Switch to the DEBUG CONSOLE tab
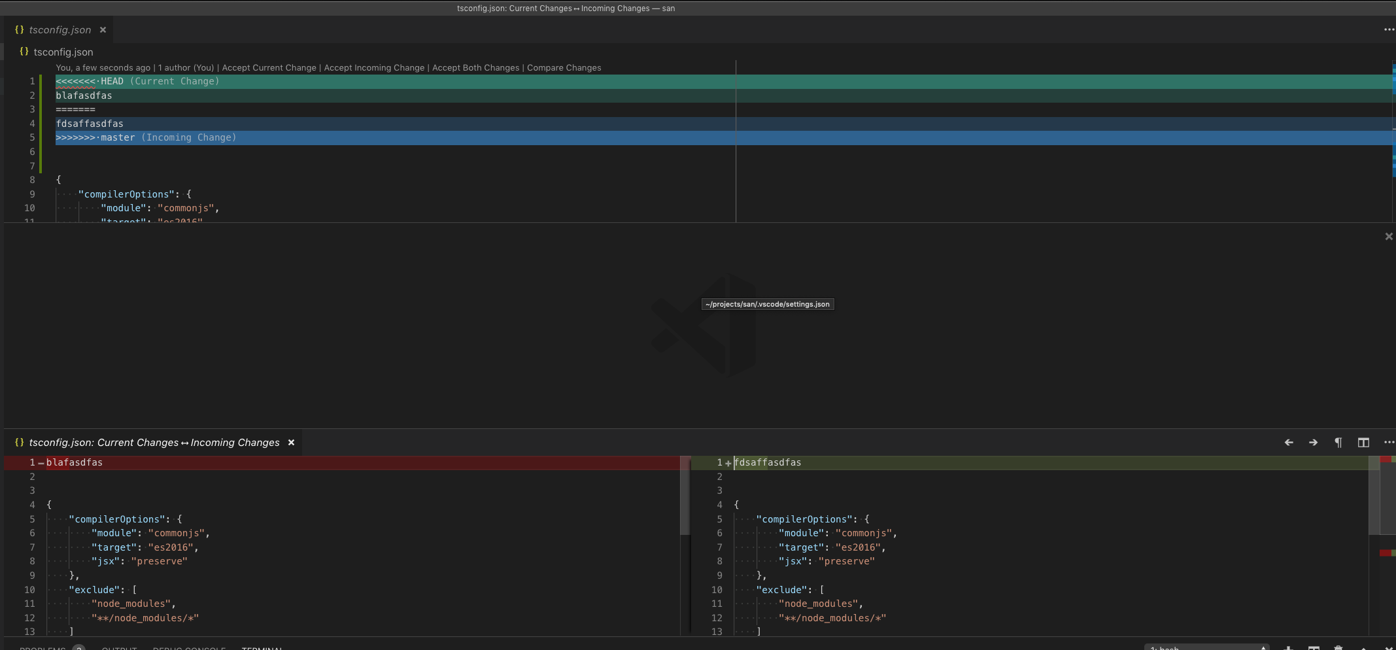The image size is (1396, 650). [189, 649]
